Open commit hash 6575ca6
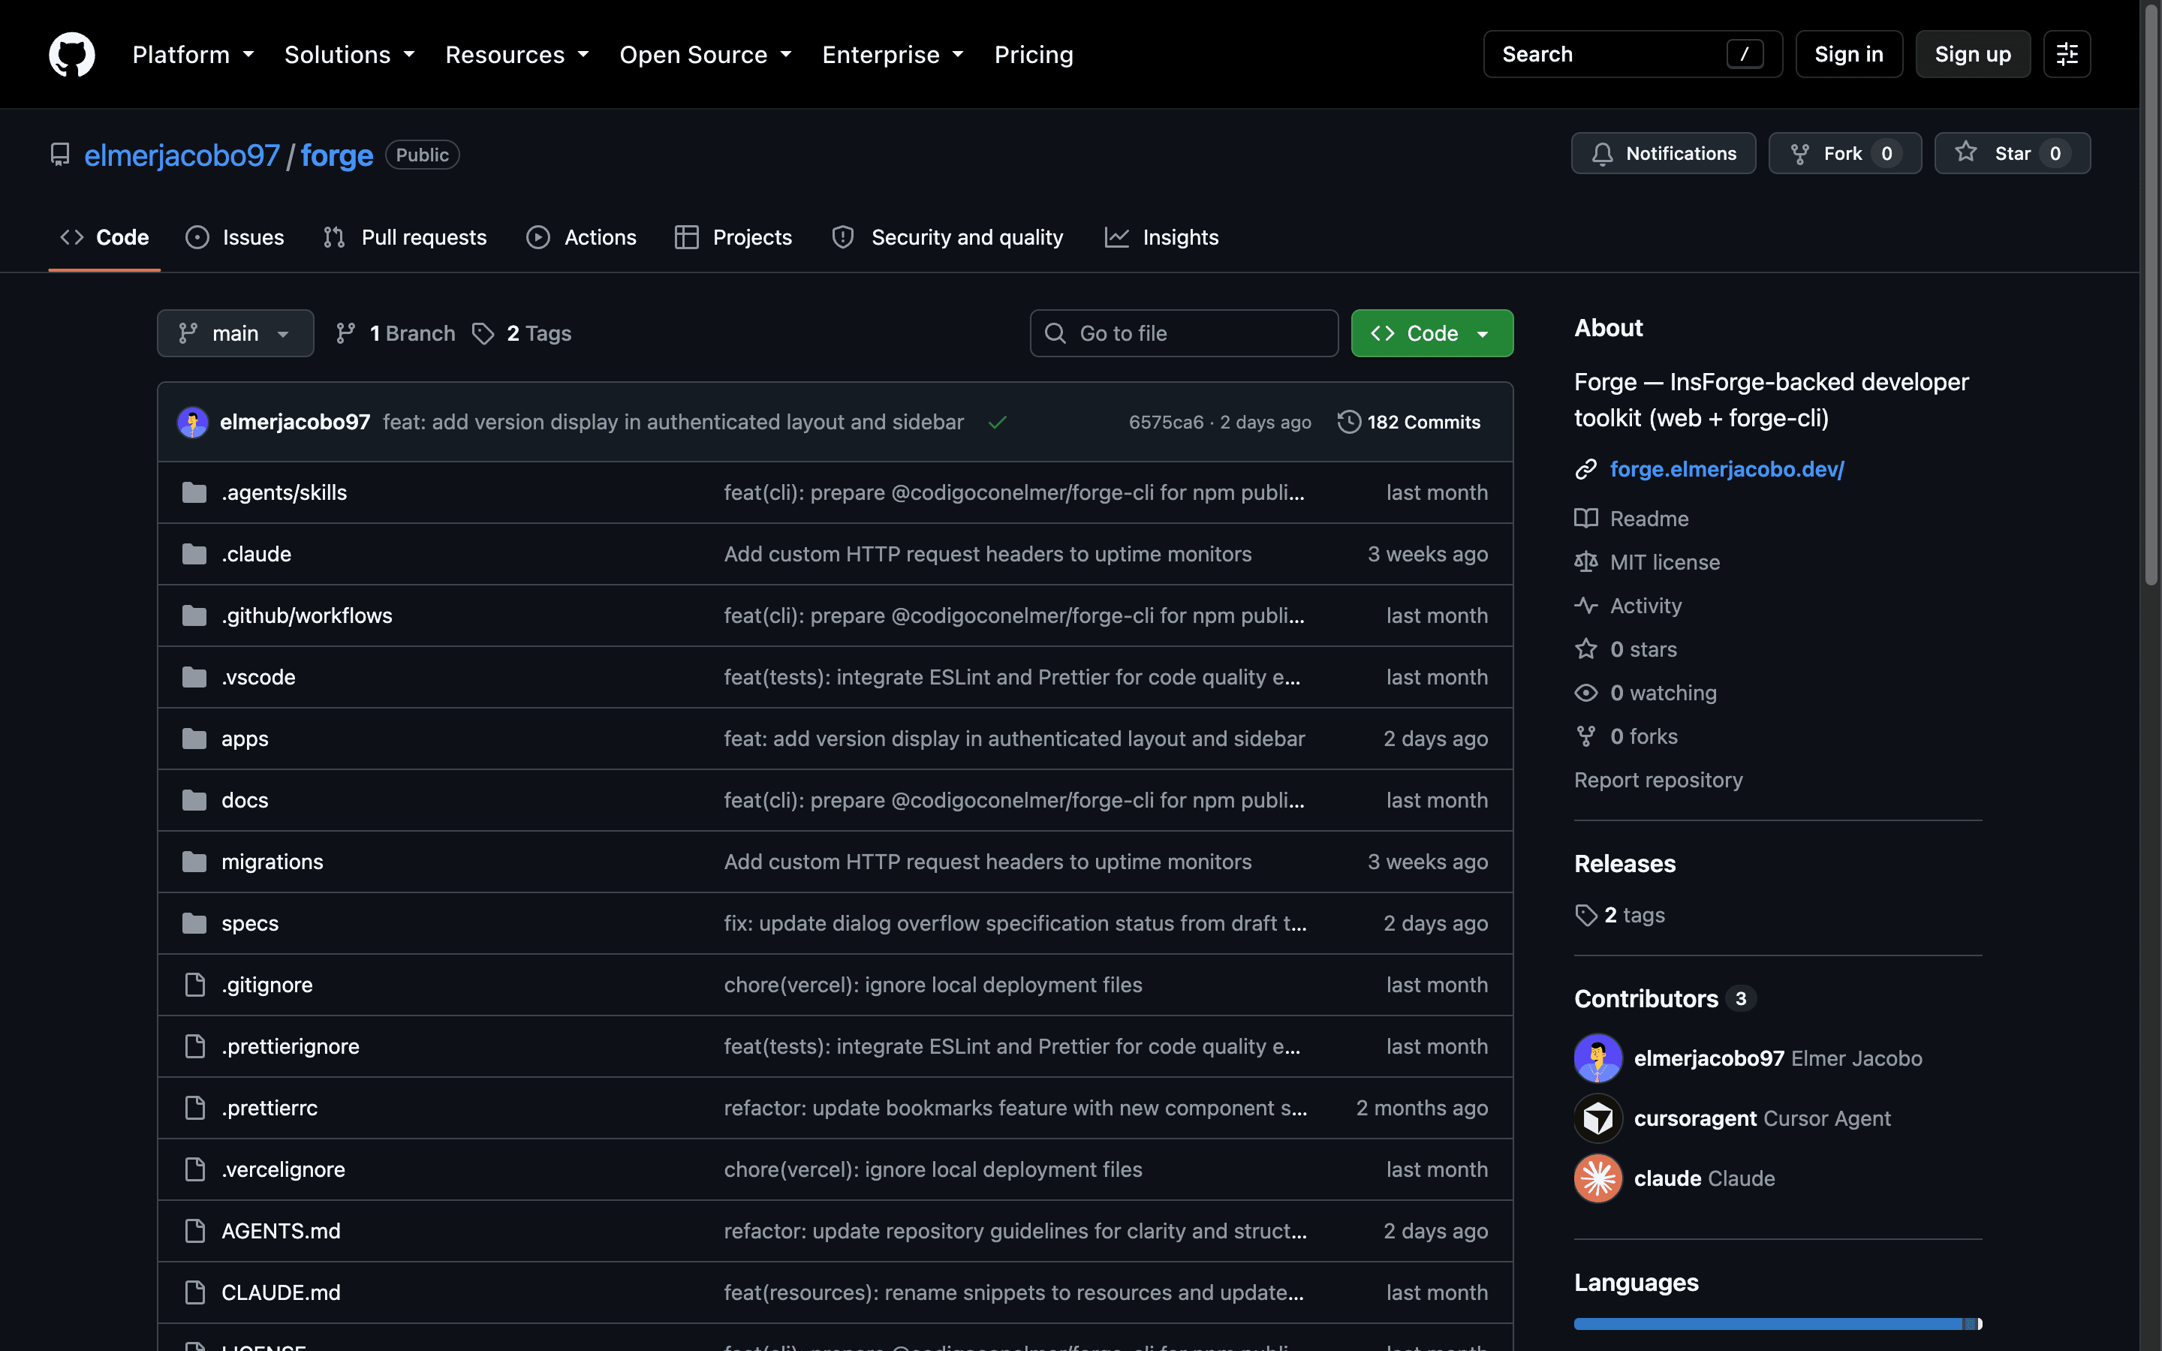This screenshot has height=1351, width=2162. click(1166, 422)
